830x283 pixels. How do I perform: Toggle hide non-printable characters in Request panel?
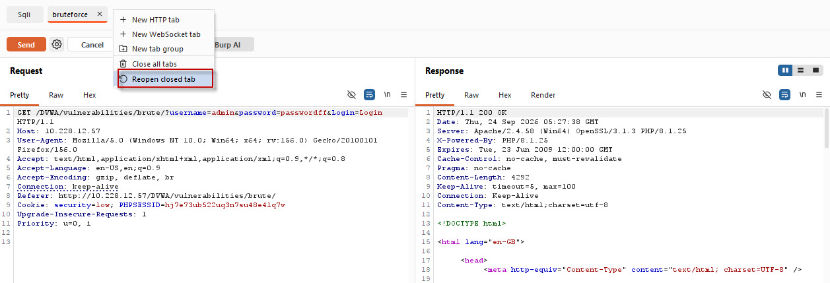point(351,95)
